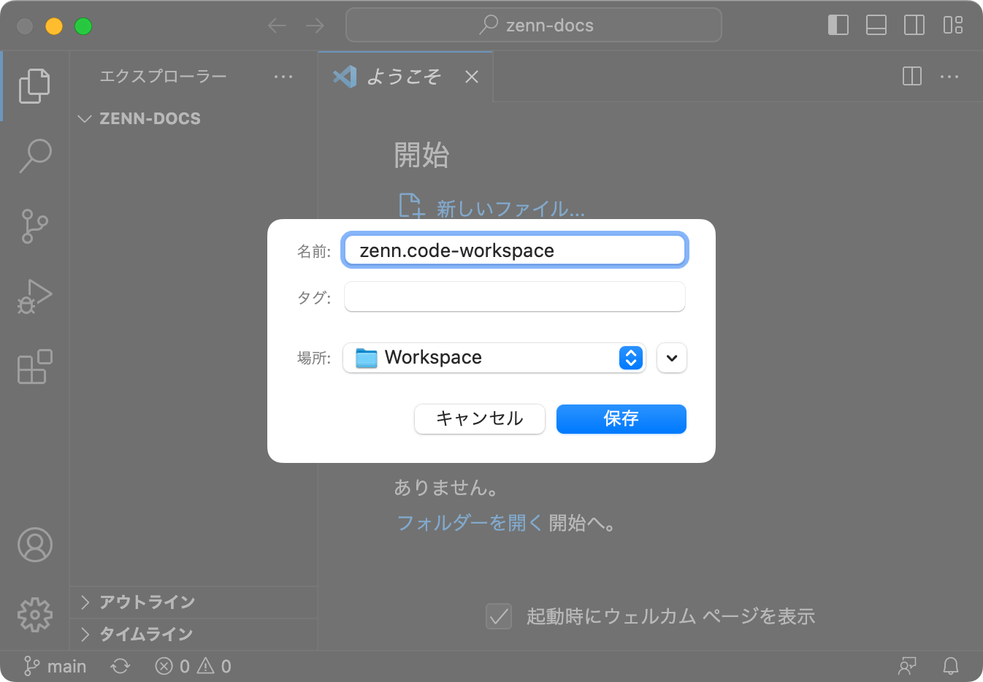Open the Explorer view in the activity bar
The height and width of the screenshot is (682, 983).
click(x=34, y=86)
